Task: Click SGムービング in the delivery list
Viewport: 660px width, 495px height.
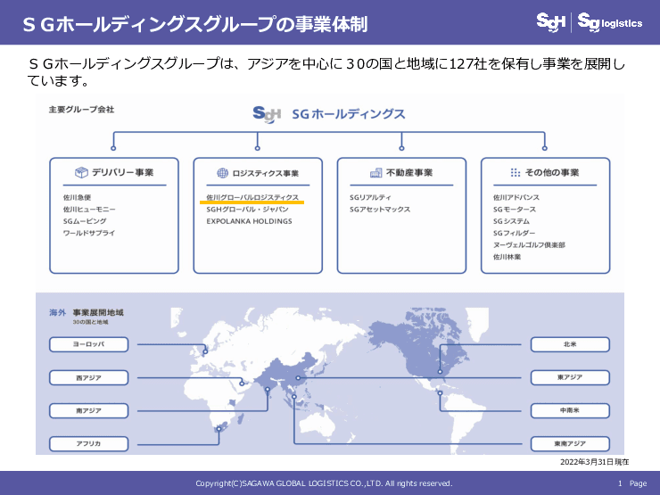Action: pyautogui.click(x=85, y=221)
